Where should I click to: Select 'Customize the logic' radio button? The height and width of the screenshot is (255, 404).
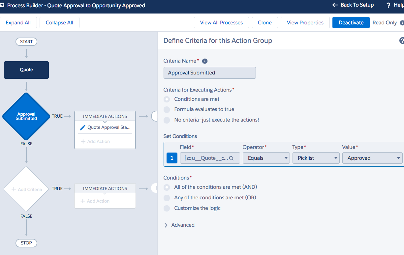point(167,208)
